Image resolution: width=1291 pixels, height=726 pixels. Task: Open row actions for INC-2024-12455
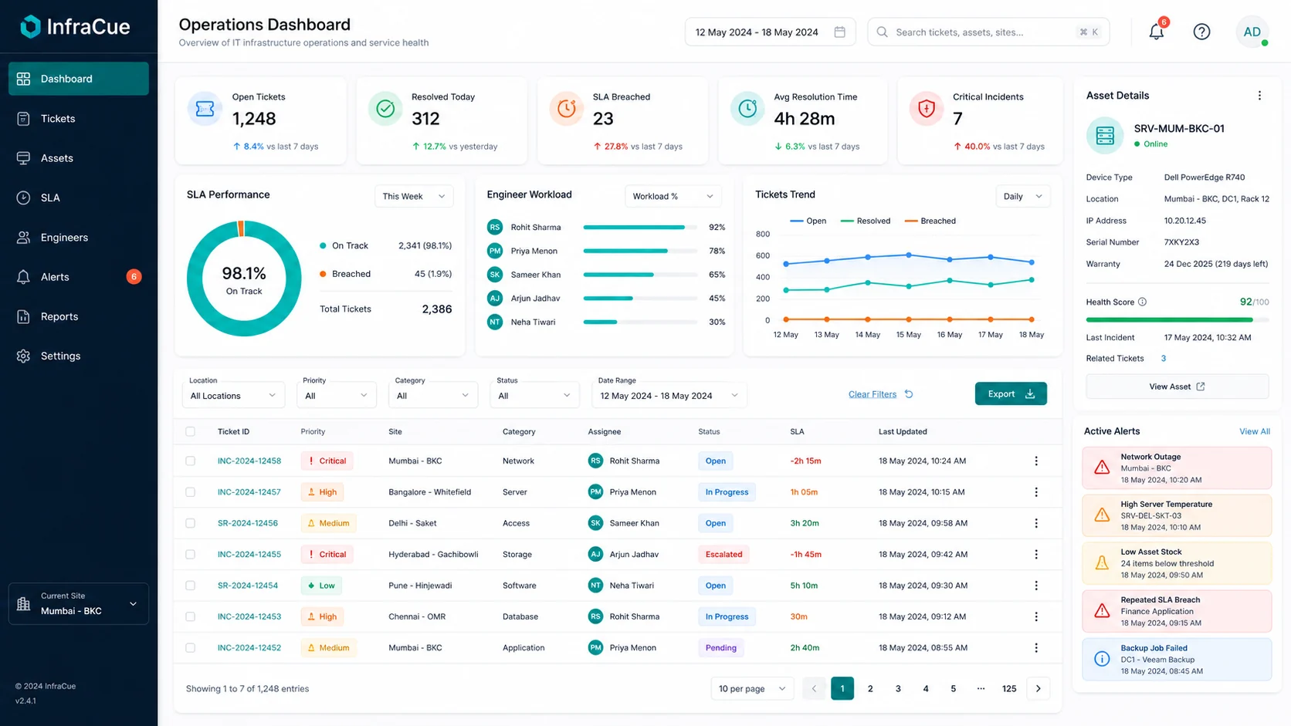[x=1036, y=554]
